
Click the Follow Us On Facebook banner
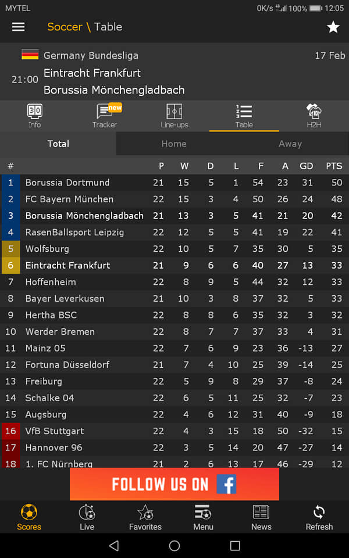pos(174,484)
